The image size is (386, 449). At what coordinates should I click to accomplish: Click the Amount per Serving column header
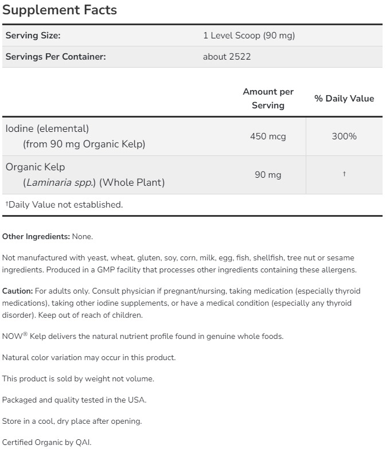(x=268, y=98)
